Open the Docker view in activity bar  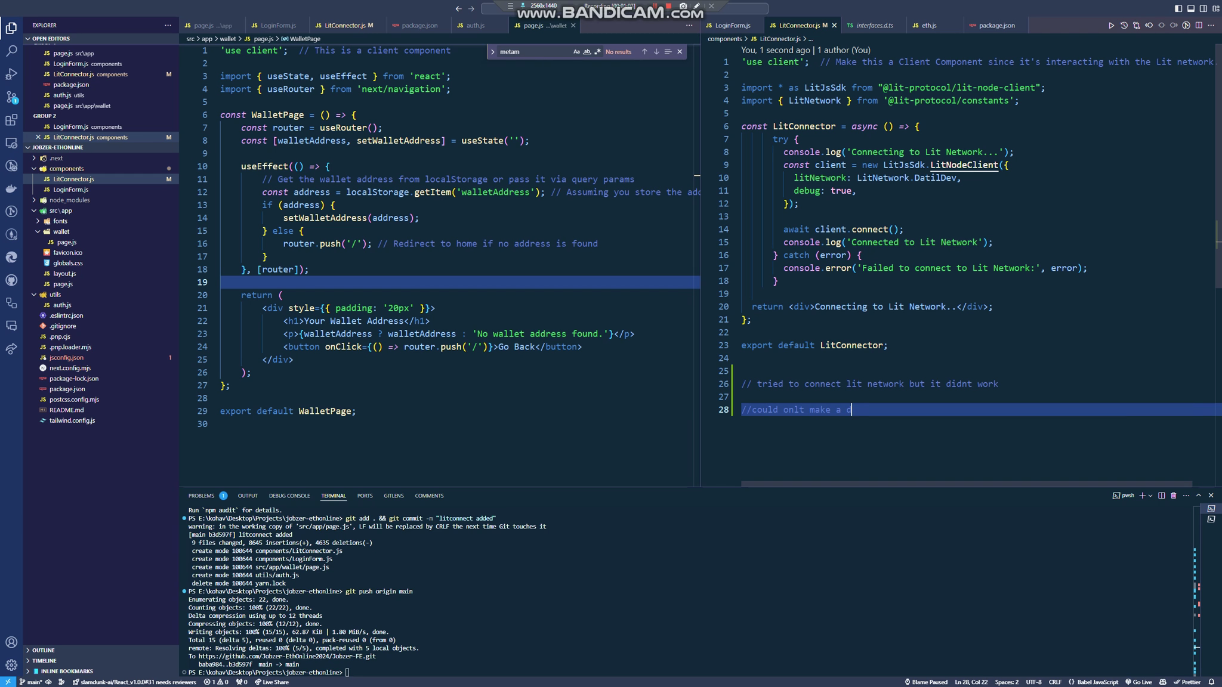(11, 188)
